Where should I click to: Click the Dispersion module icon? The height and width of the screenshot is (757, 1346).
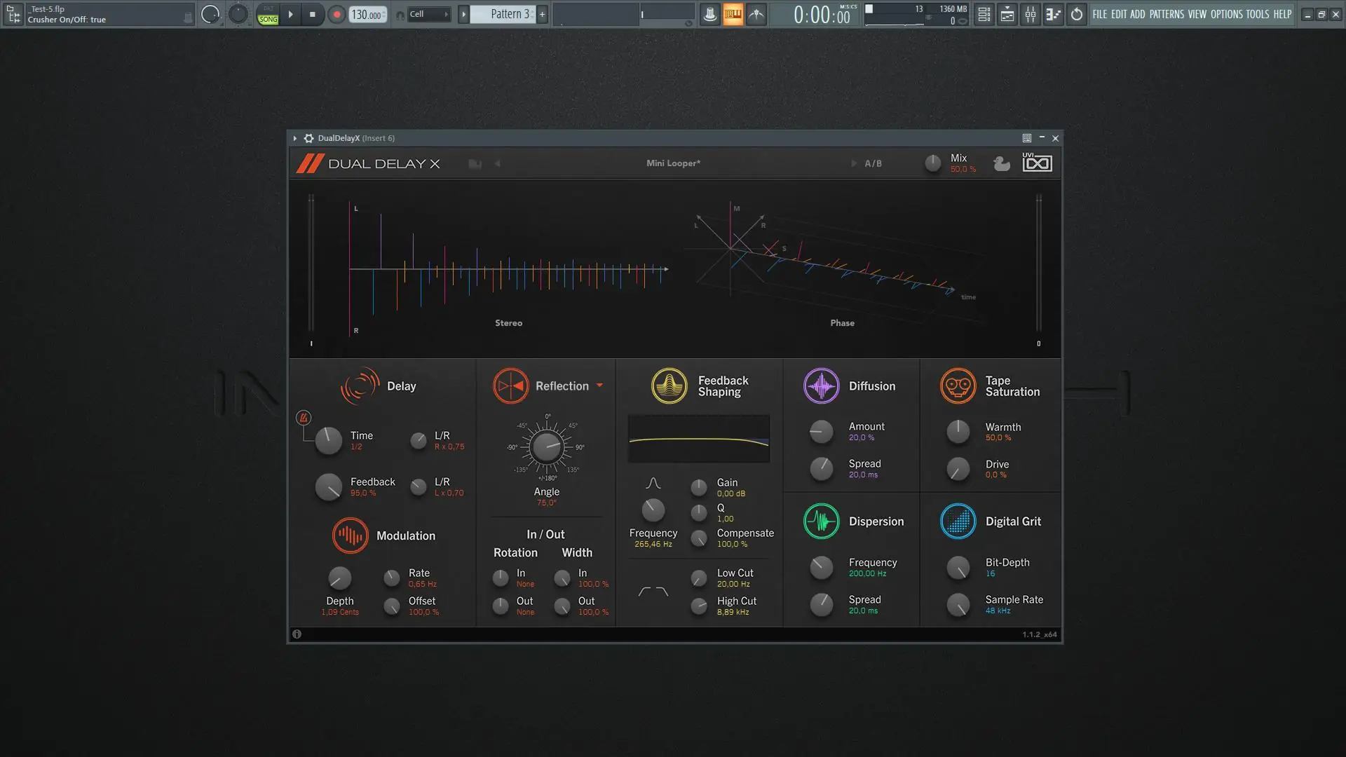(x=821, y=521)
